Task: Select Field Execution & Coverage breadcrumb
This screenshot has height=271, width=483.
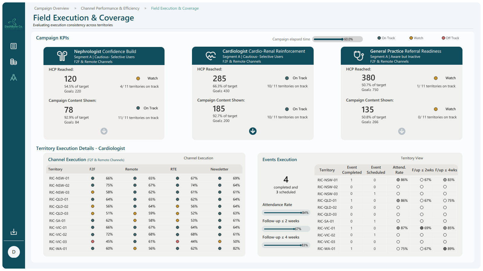Action: coord(175,8)
